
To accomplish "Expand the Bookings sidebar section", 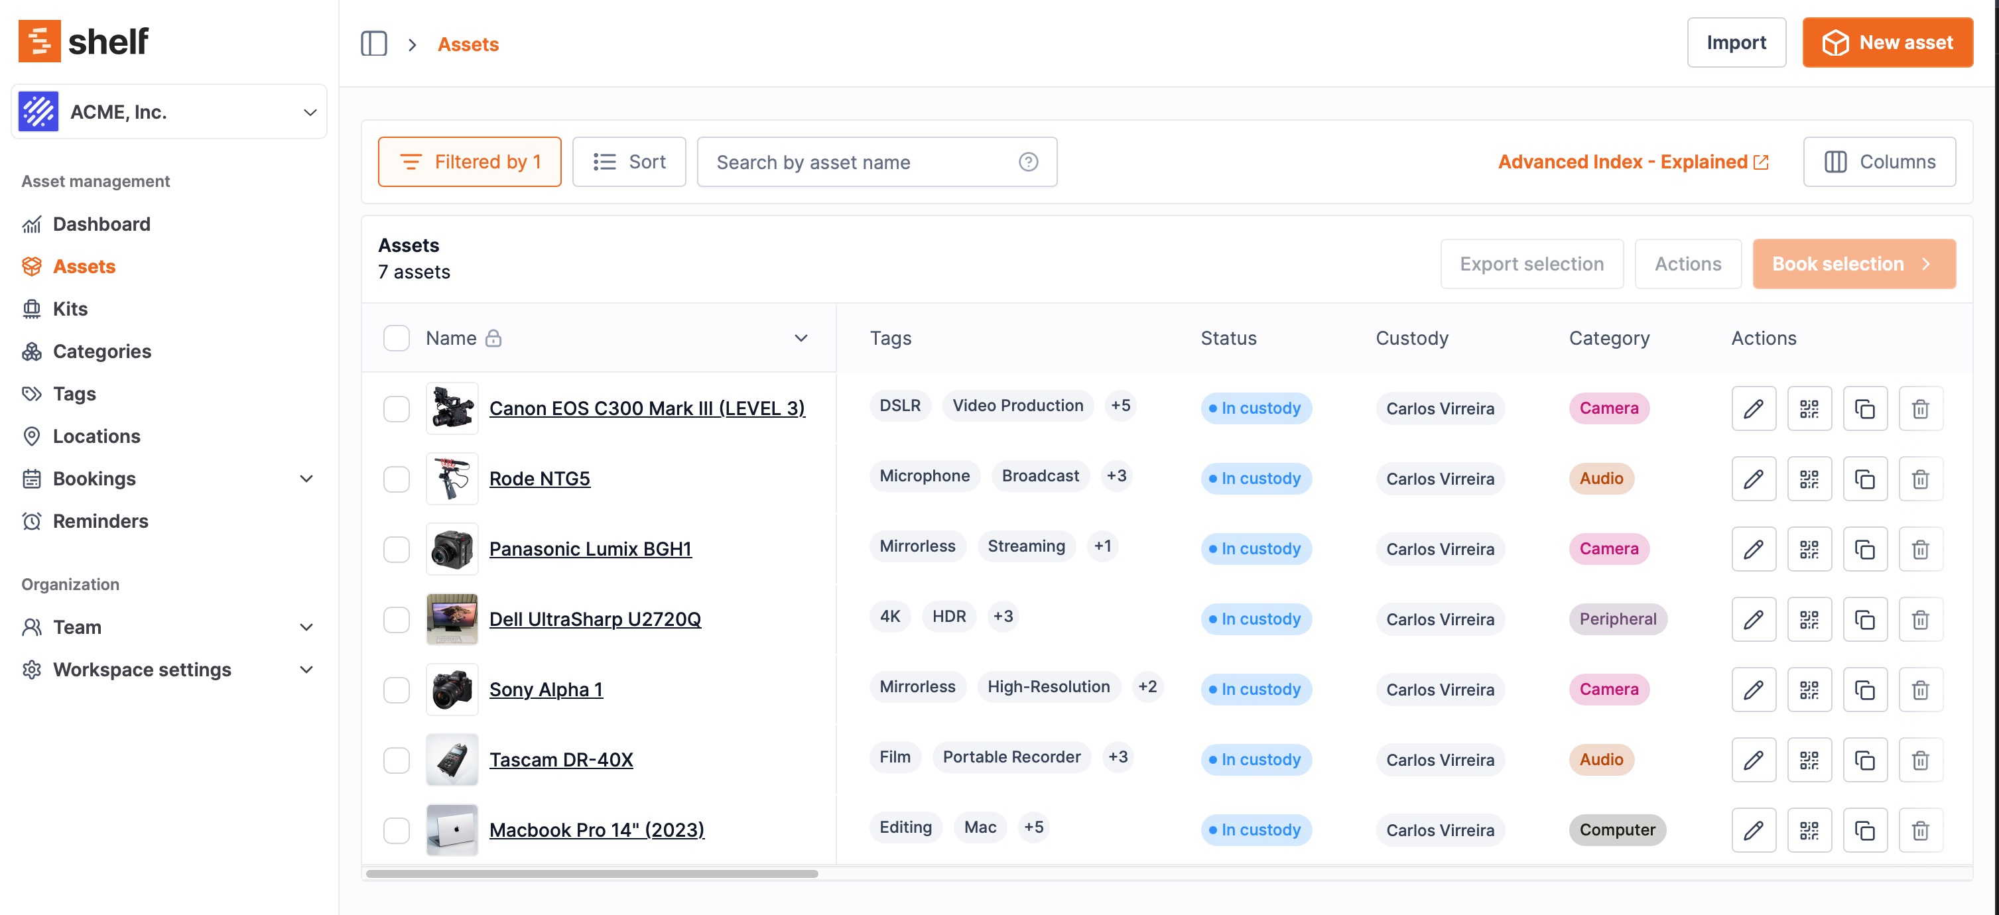I will pyautogui.click(x=306, y=479).
